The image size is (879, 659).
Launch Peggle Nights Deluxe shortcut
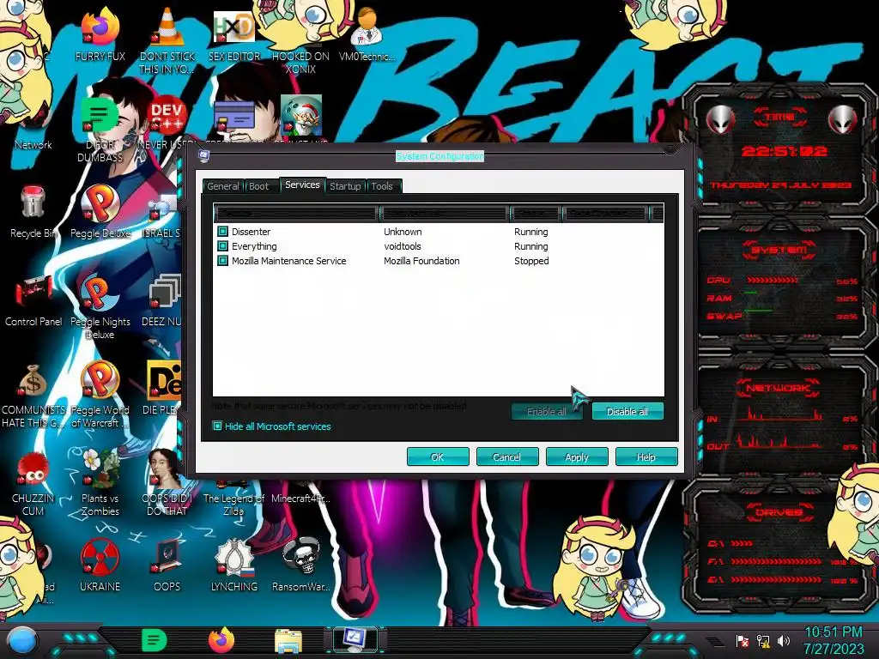[100, 308]
